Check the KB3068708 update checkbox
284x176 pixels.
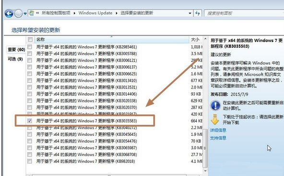[x=30, y=154]
